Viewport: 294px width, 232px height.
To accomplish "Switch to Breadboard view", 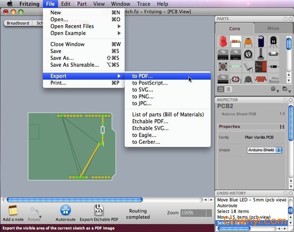I will 18,23.
